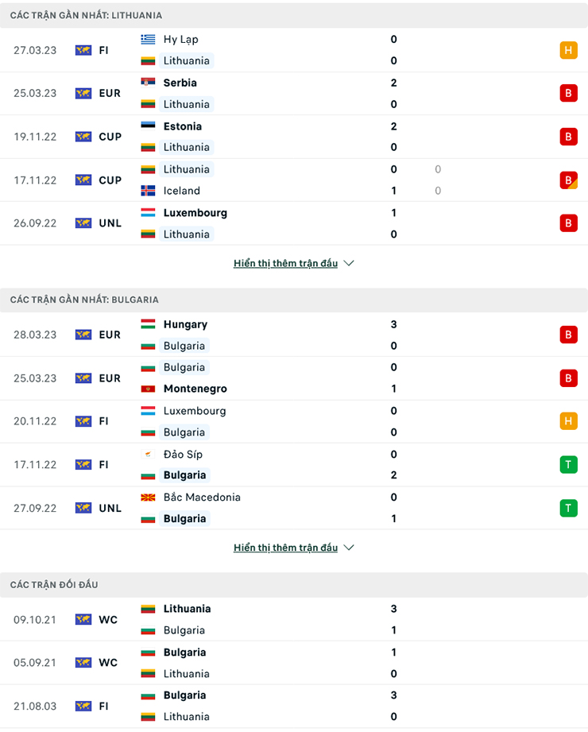Click the Hy Lạp flag icon
This screenshot has width=588, height=732.
[148, 39]
